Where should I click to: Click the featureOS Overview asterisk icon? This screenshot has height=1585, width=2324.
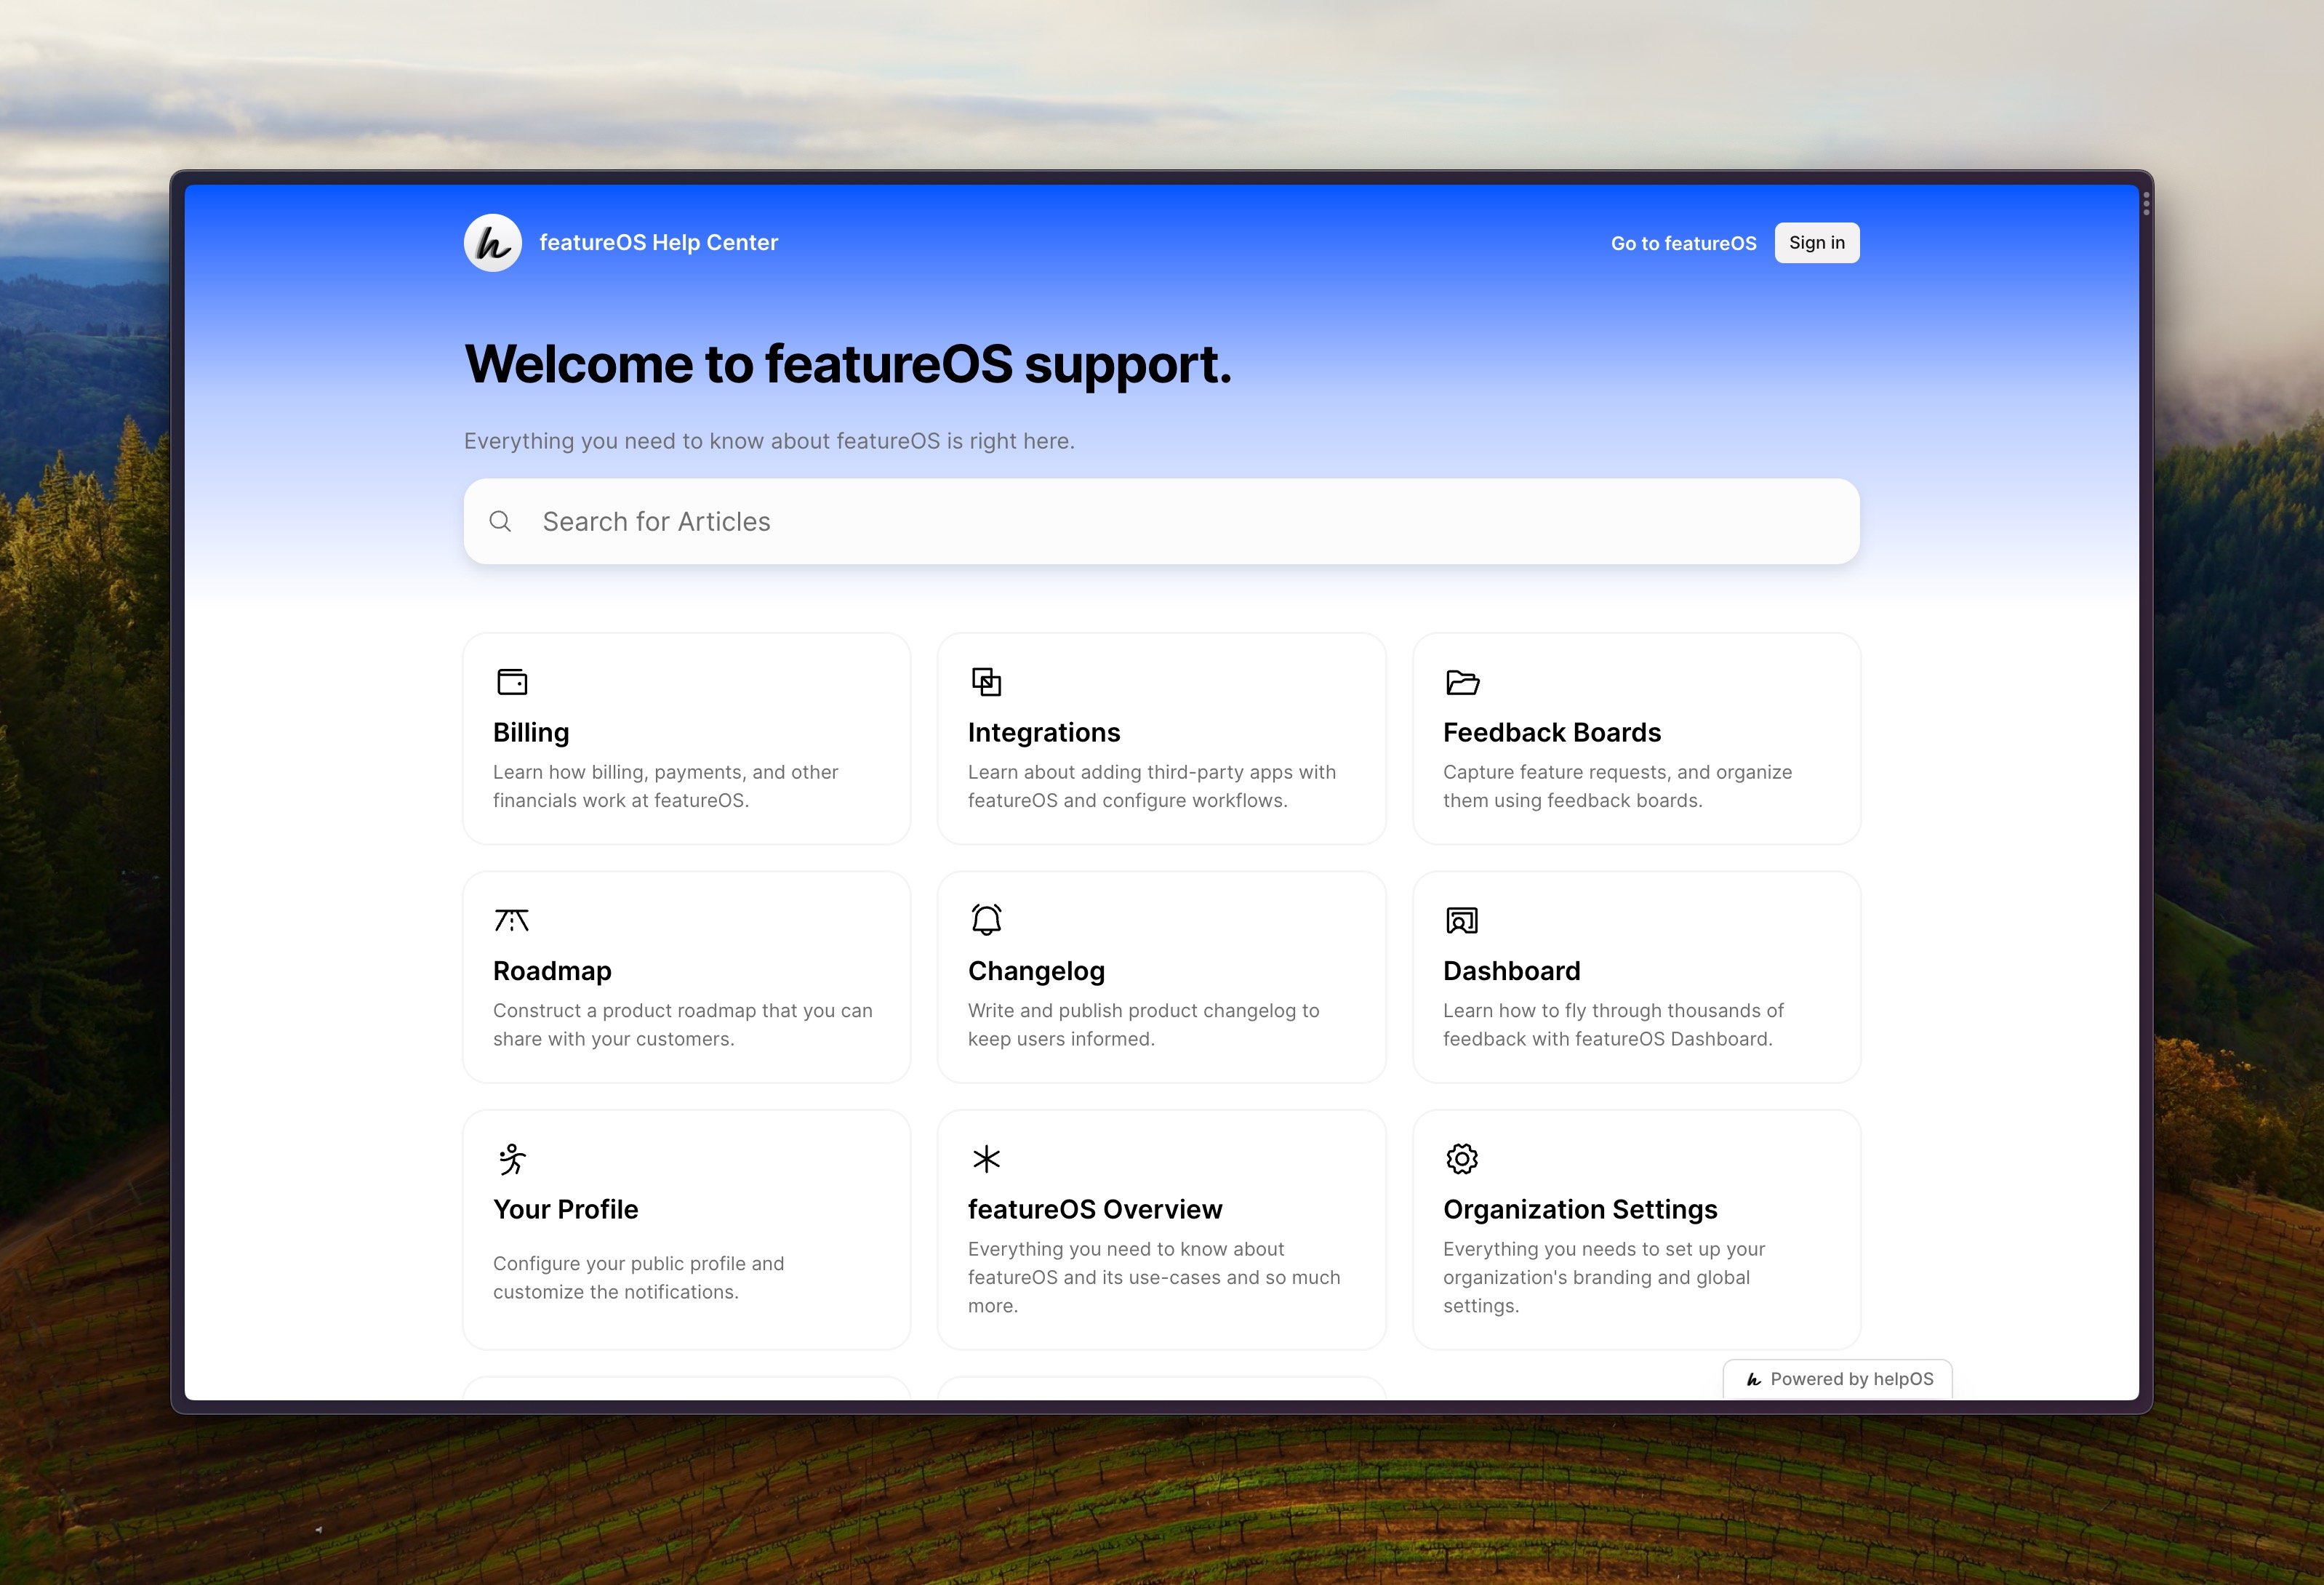coord(986,1158)
